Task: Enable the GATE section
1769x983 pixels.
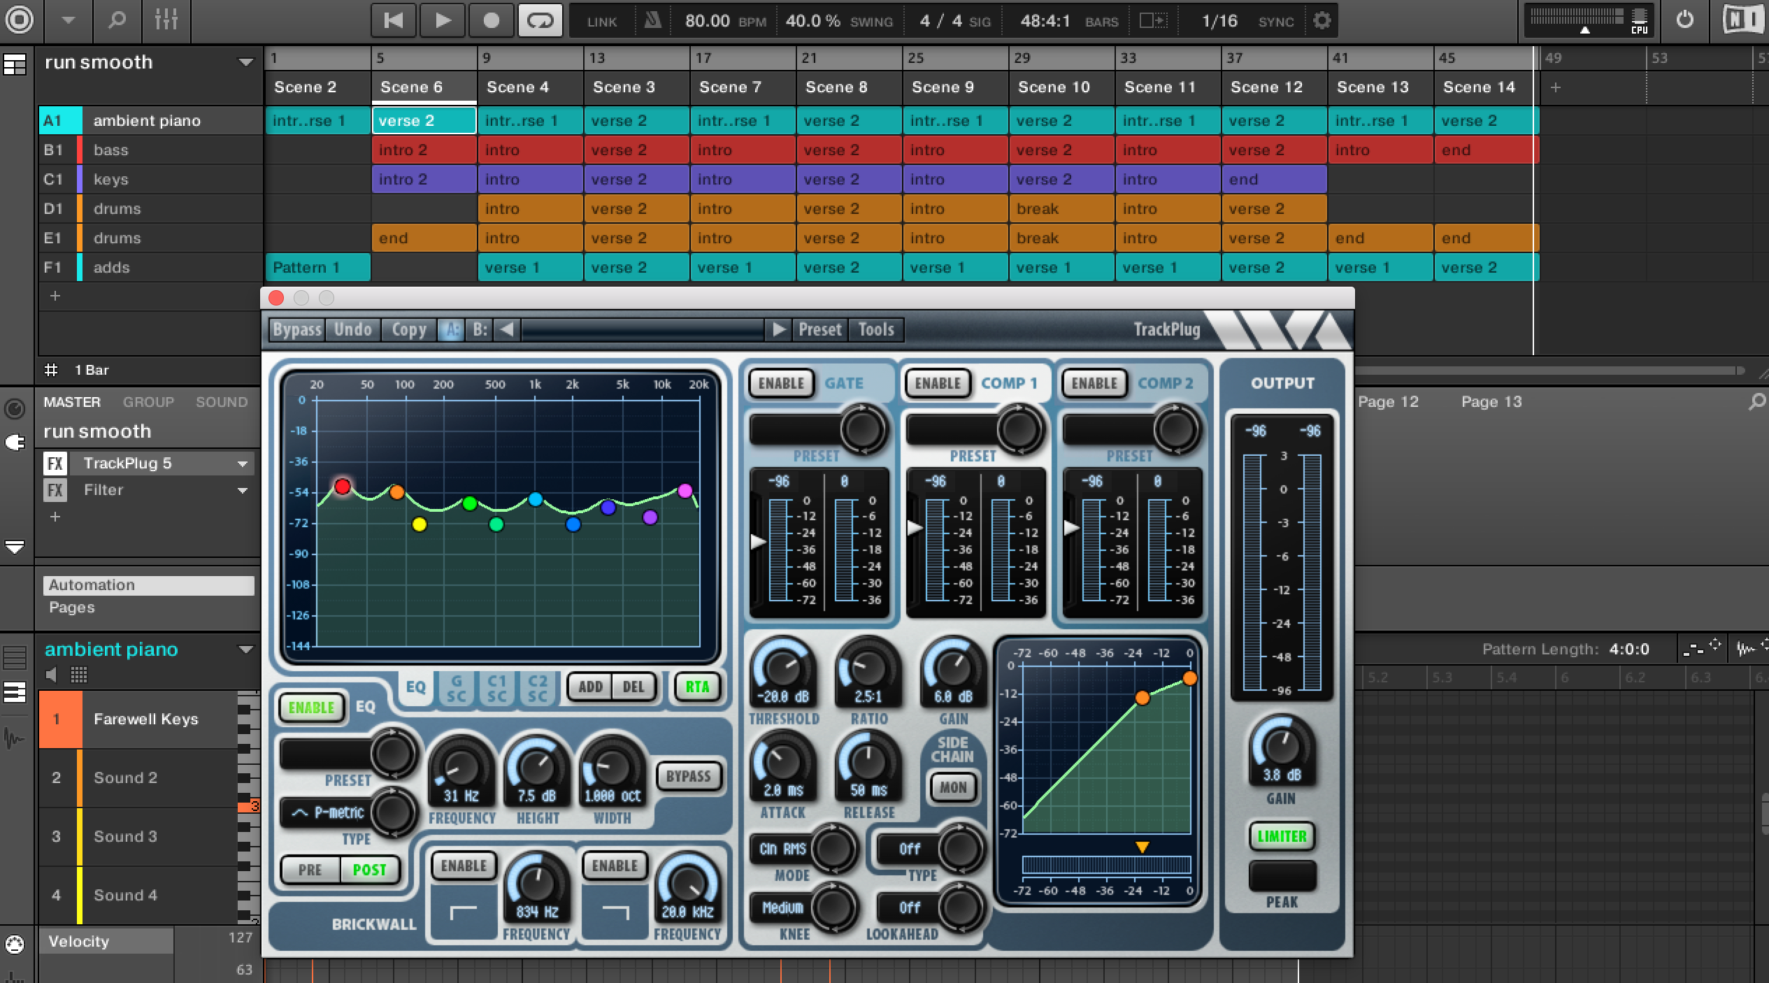Action: [781, 383]
